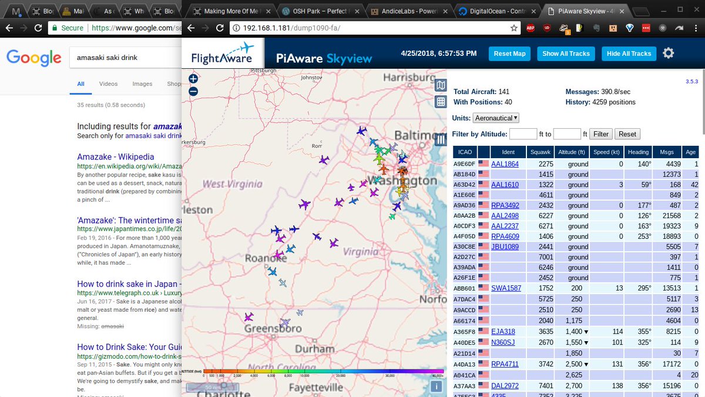Click Show All Tracks
This screenshot has width=705, height=397.
click(566, 54)
